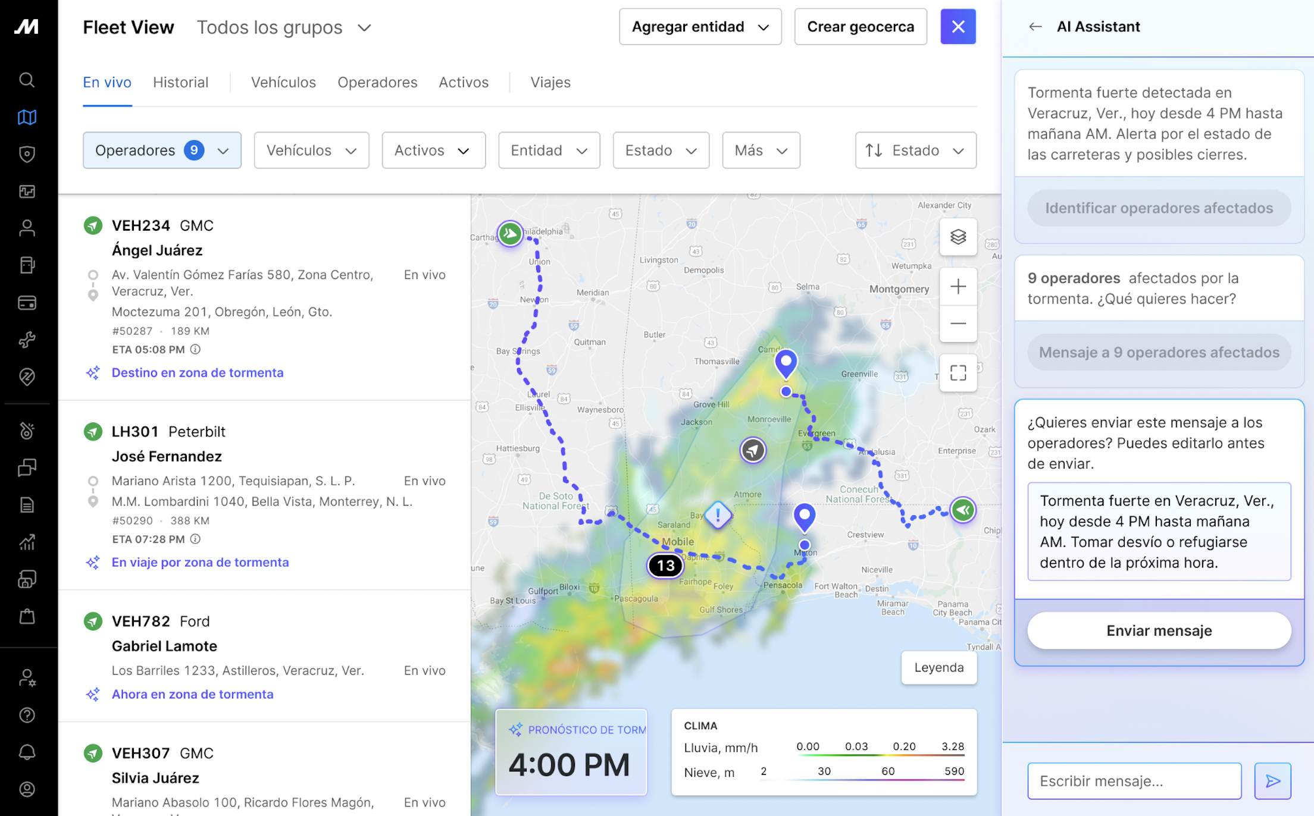Screen dimensions: 1314x816
Task: Zoom out on the map
Action: (x=958, y=324)
